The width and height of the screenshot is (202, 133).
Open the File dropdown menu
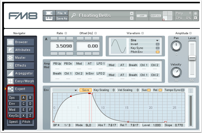[x=62, y=13]
